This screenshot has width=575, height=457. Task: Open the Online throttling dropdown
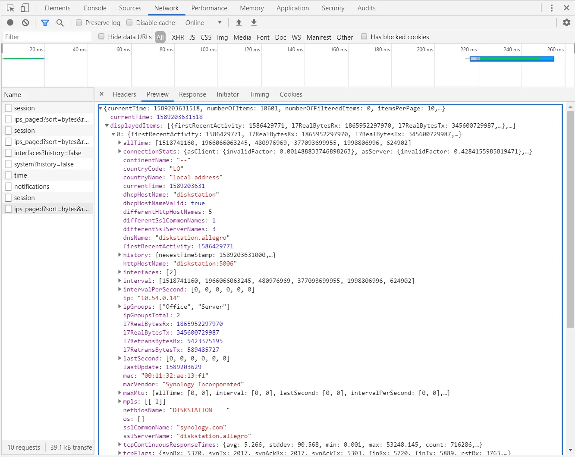coord(203,22)
